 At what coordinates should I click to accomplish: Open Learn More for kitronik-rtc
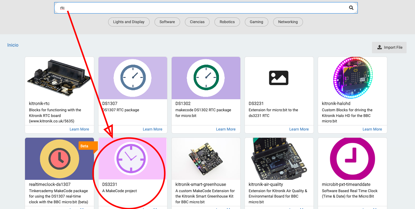79,129
